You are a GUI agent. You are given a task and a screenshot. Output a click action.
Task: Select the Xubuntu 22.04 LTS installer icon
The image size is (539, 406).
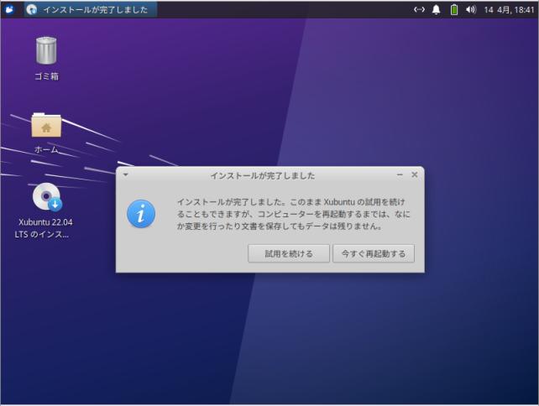click(x=47, y=196)
